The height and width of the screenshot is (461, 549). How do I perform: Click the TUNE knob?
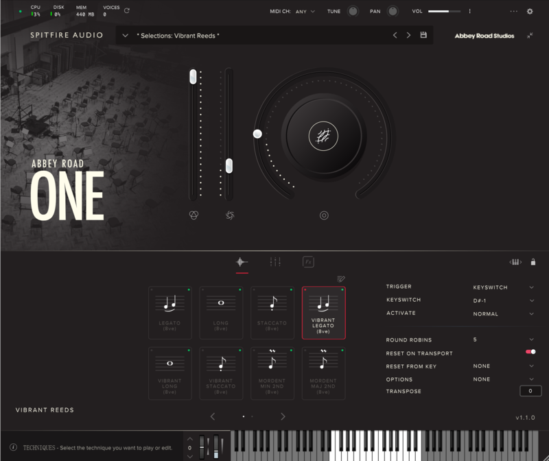(x=353, y=11)
